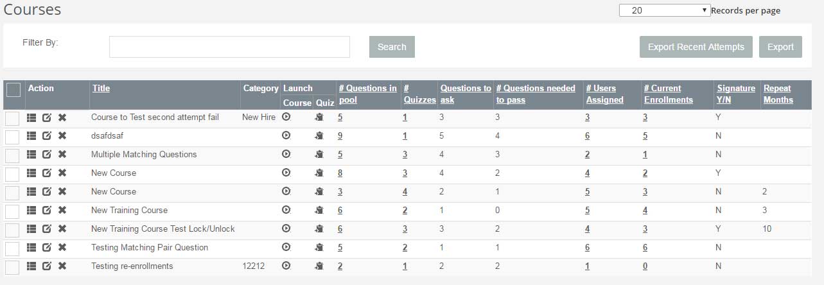Click repeat months value 10
This screenshot has width=824, height=285.
point(767,229)
